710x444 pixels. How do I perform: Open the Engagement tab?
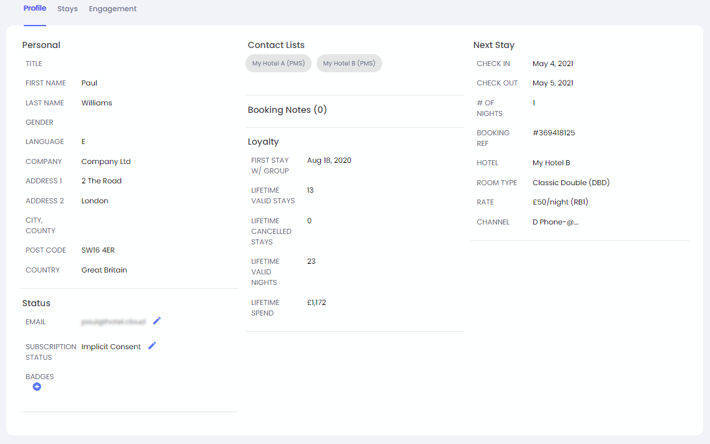click(x=112, y=9)
